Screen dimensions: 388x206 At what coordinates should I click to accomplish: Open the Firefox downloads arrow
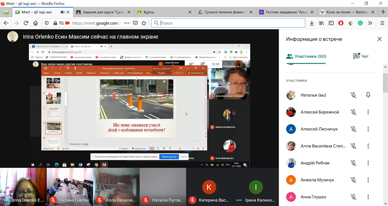click(x=312, y=23)
